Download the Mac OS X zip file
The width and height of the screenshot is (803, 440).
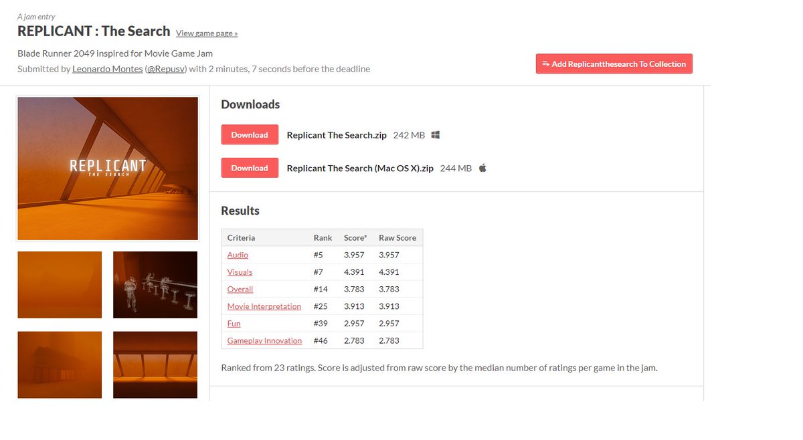point(250,168)
